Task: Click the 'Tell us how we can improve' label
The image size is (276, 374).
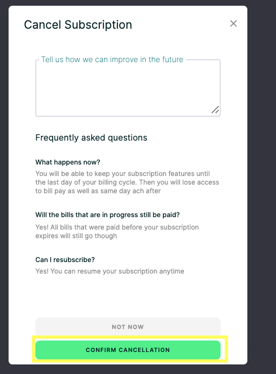Action: [112, 59]
